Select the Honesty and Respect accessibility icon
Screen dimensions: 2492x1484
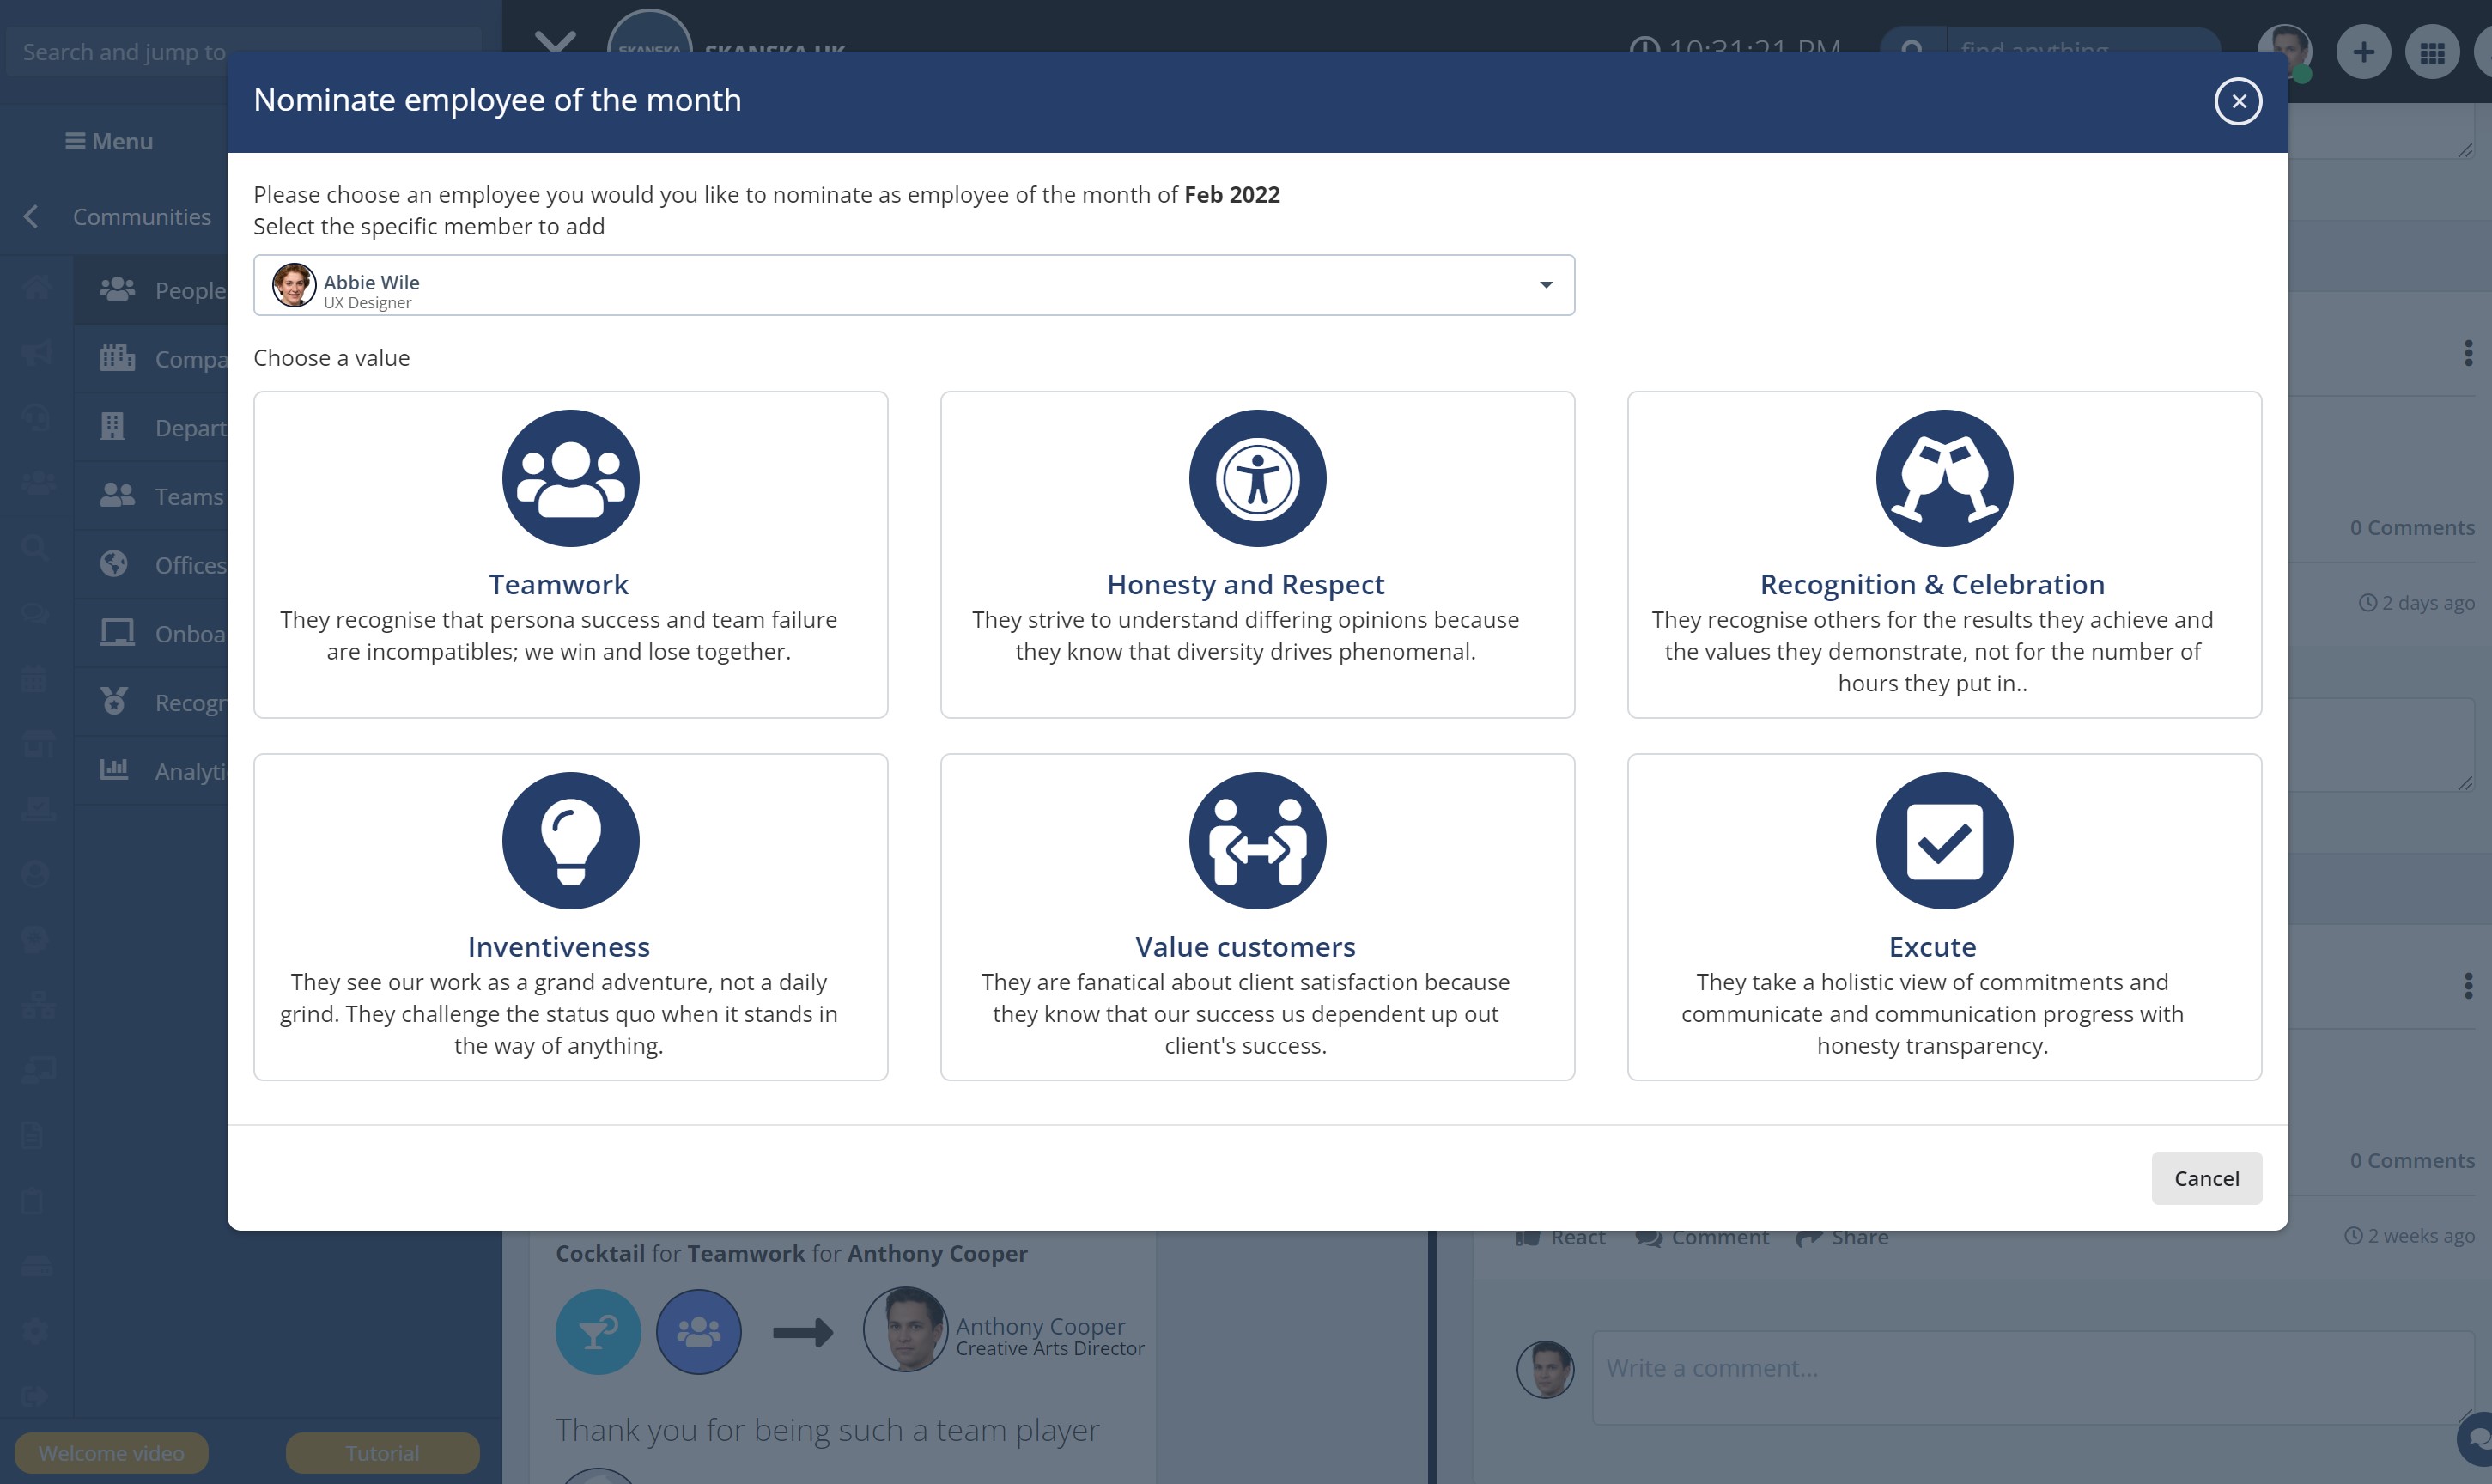1256,478
